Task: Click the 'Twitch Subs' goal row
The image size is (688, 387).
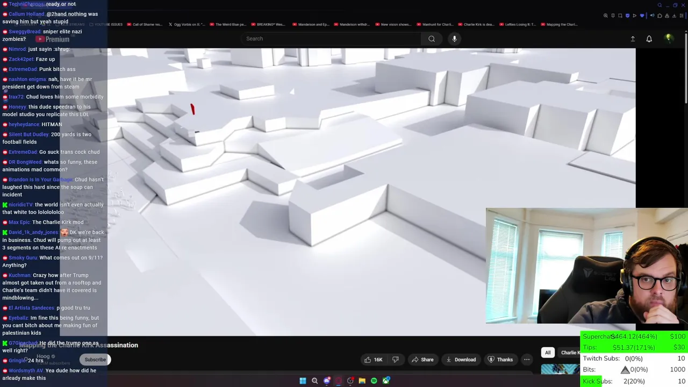Action: point(634,359)
